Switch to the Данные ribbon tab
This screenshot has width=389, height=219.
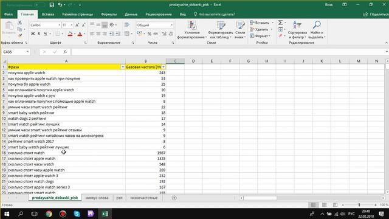point(131,15)
